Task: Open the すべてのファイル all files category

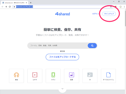Action: 108,76
